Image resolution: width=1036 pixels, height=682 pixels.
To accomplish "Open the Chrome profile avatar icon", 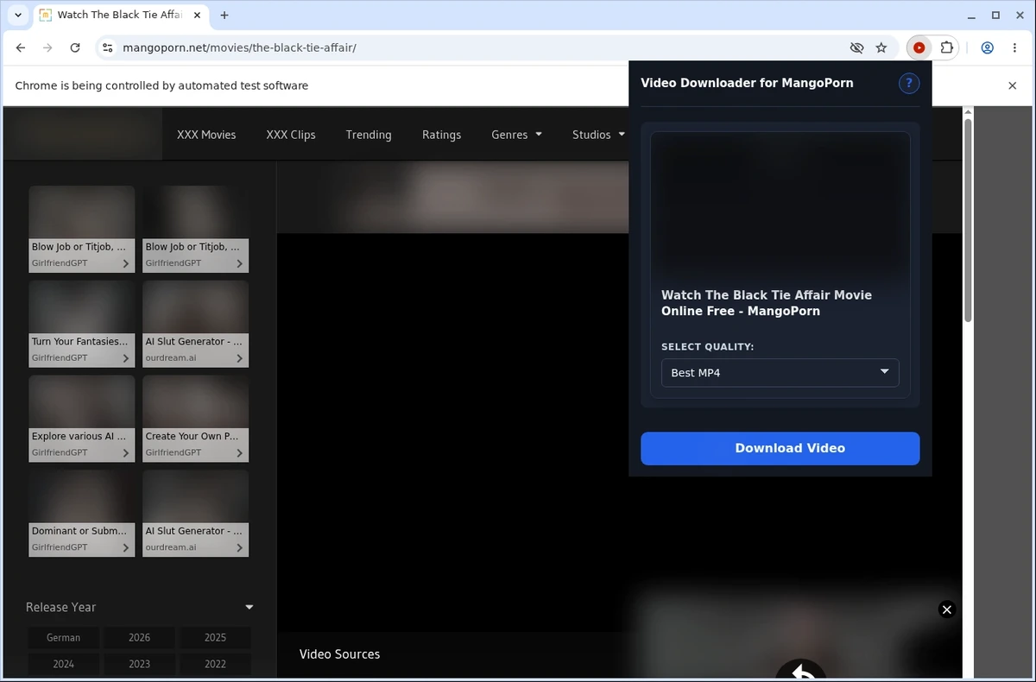I will (x=987, y=48).
